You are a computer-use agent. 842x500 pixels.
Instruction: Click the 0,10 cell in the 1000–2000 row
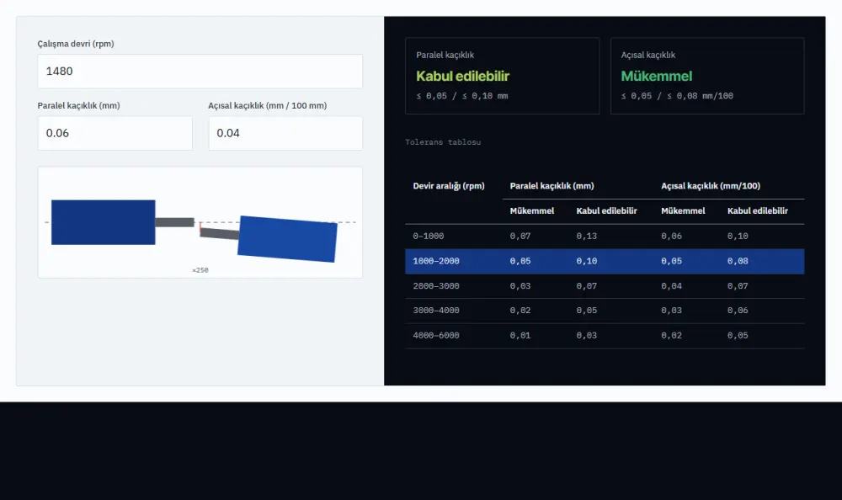[586, 261]
